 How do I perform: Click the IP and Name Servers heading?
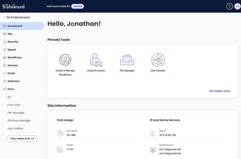[x=165, y=120]
